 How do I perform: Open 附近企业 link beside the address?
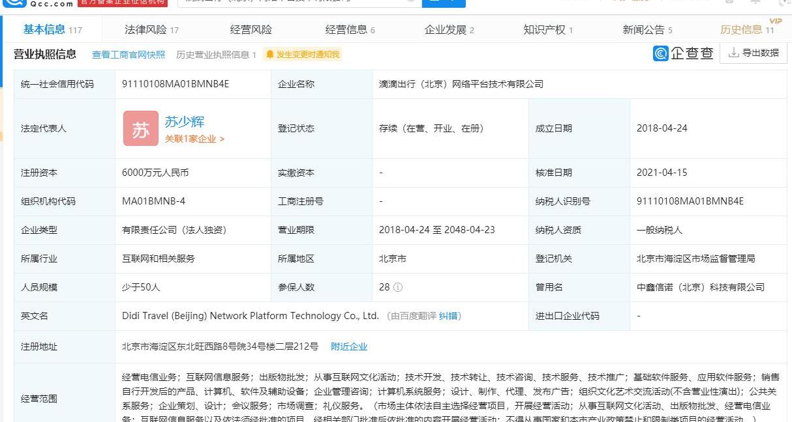click(349, 346)
